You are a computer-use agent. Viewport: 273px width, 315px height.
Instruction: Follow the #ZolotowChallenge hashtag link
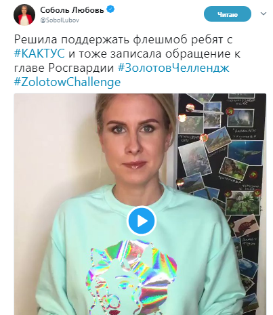click(x=67, y=82)
